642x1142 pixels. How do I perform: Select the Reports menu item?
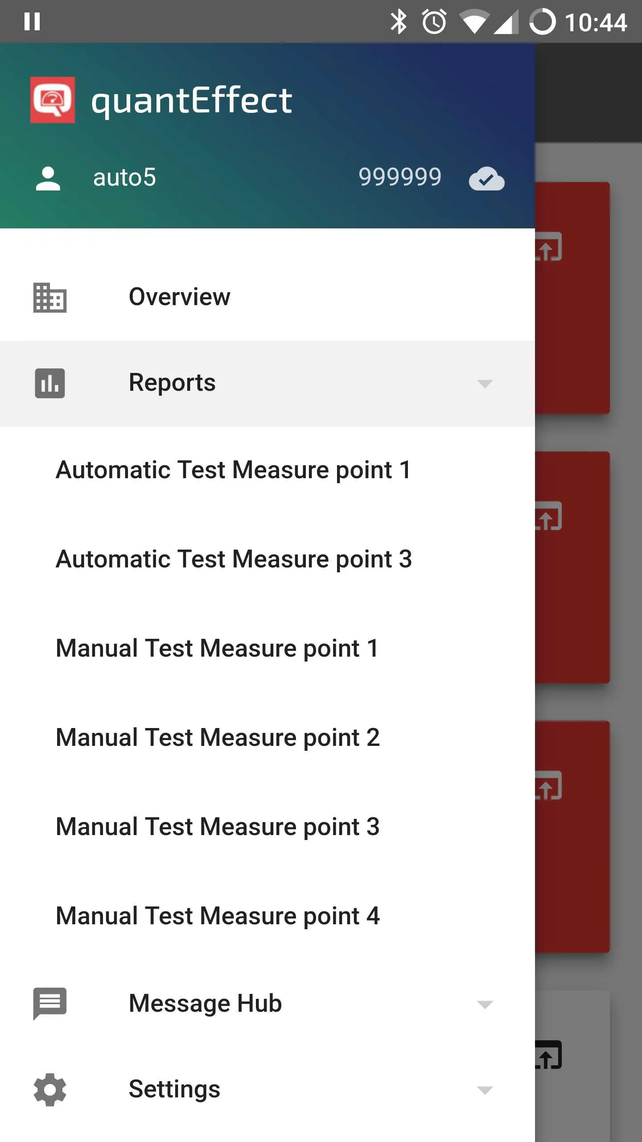pyautogui.click(x=267, y=383)
